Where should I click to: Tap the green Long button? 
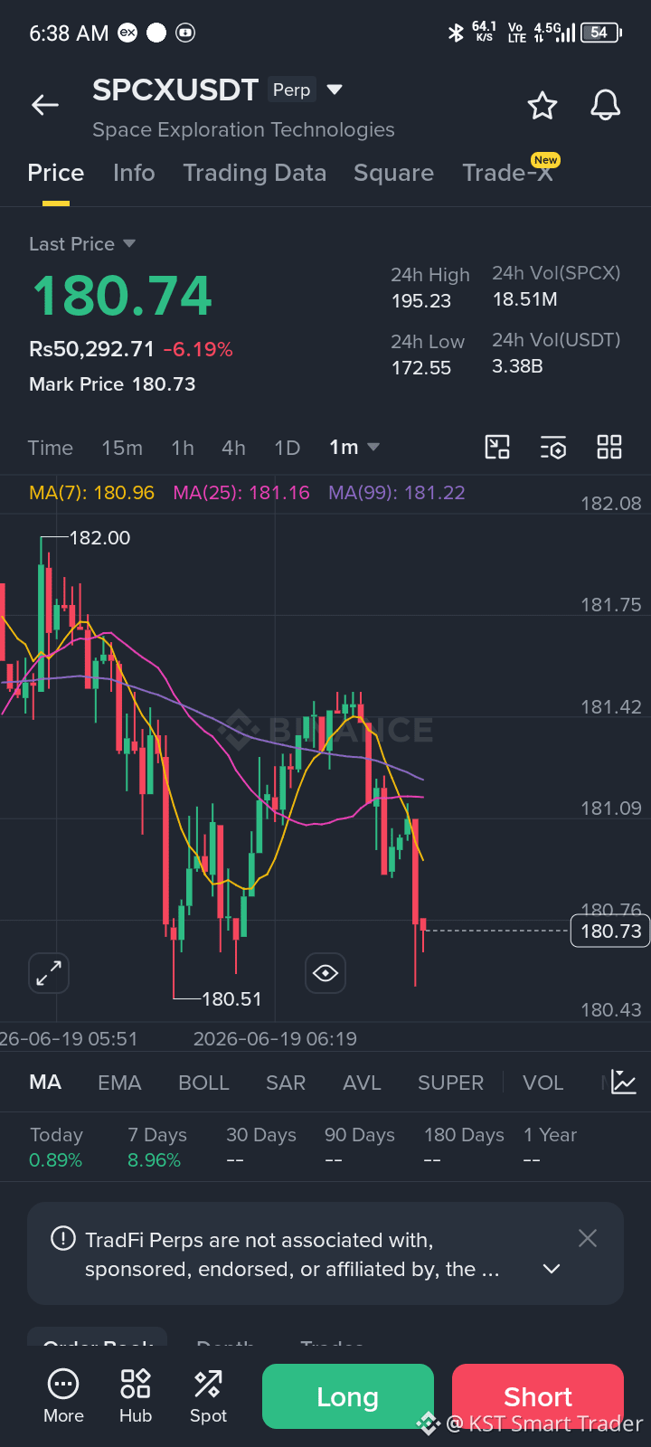click(x=348, y=1396)
